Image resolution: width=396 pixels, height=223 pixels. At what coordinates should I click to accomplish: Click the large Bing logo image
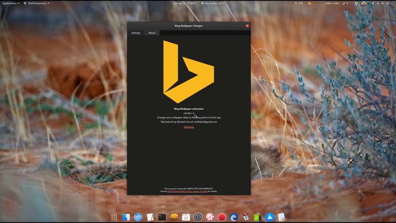click(x=189, y=72)
